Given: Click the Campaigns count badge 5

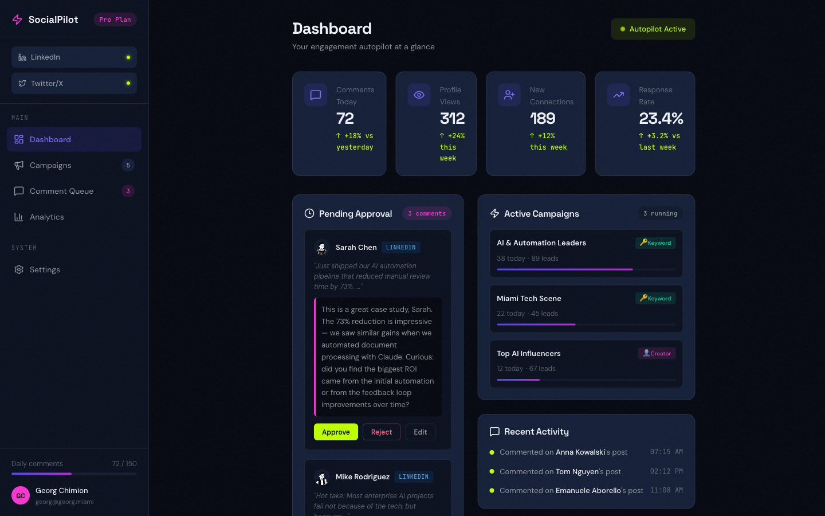Looking at the screenshot, I should point(128,165).
